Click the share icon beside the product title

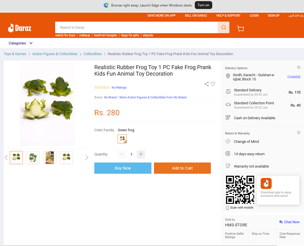tap(207, 84)
